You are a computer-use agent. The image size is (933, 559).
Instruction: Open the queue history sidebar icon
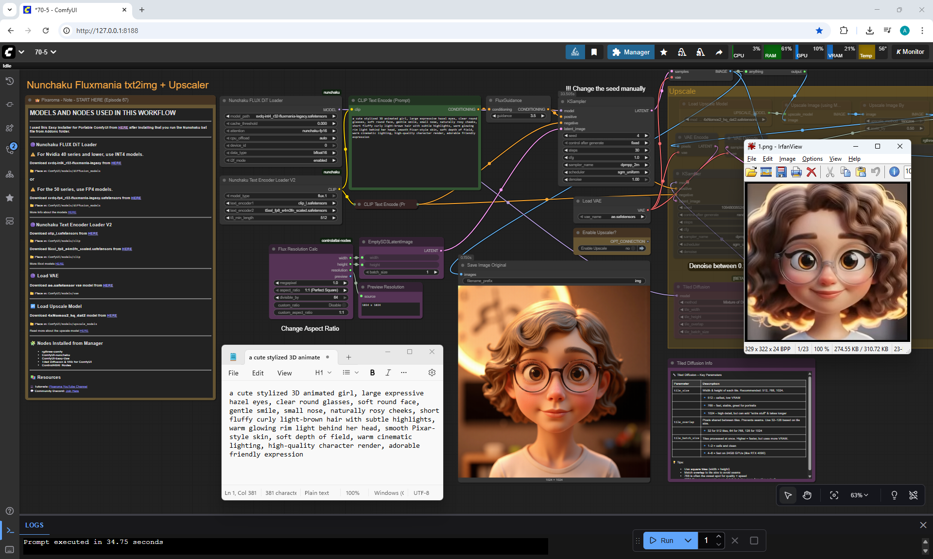coord(9,81)
